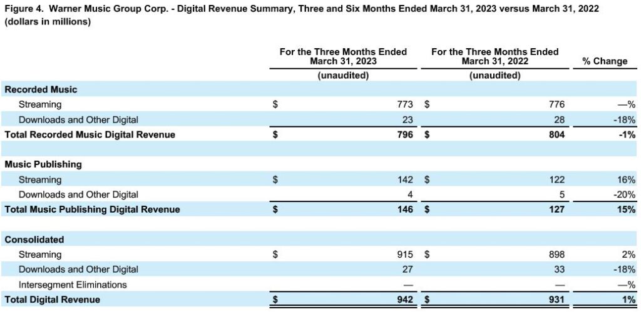This screenshot has height=312, width=641.
Task: Click the Streaming label under Consolidated
Action: 40,255
